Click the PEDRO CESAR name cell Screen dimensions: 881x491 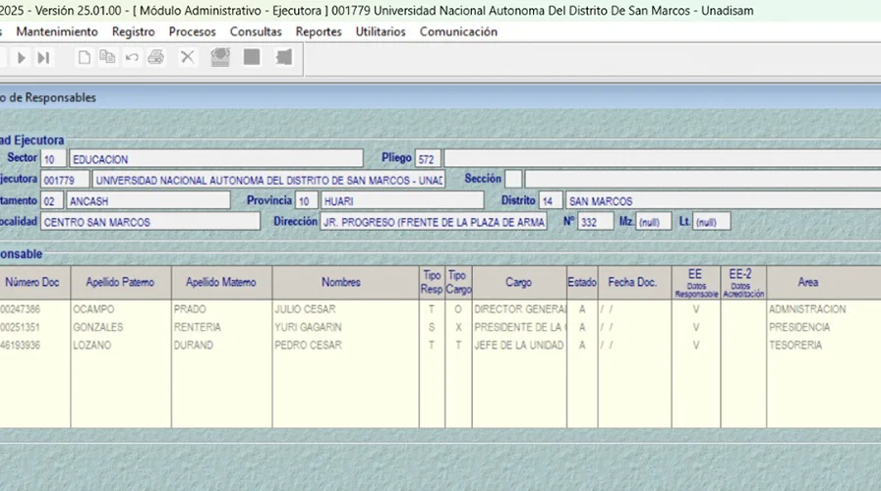[x=345, y=345]
